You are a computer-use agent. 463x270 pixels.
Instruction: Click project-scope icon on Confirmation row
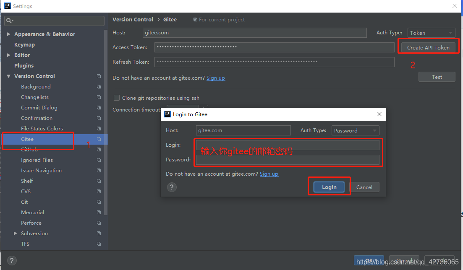tap(99, 118)
